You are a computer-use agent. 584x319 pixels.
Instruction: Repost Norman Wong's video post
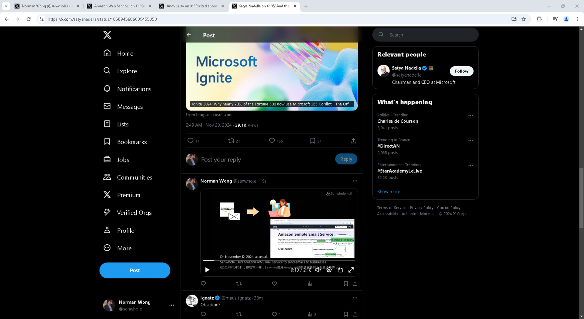(x=239, y=283)
